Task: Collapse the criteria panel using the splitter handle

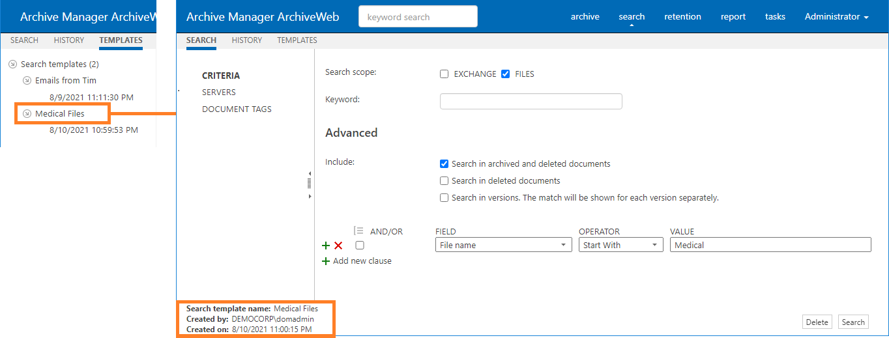Action: [309, 184]
